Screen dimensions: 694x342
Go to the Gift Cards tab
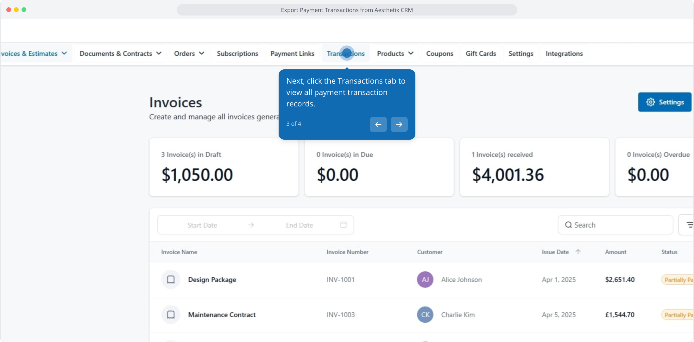[481, 54]
